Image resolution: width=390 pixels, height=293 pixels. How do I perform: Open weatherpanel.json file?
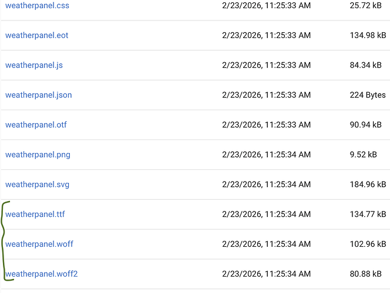click(39, 95)
